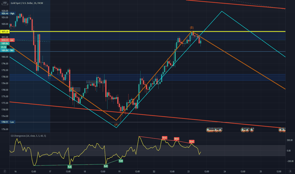Open the timezone 'Z' button beside time axis

5,171
